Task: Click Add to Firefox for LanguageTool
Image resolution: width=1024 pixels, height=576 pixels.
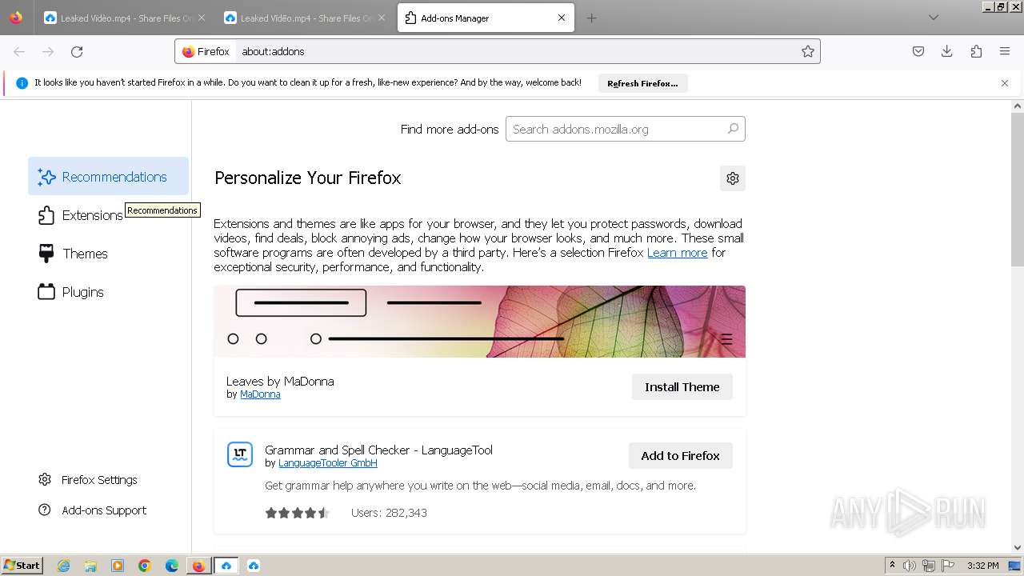Action: coord(681,456)
